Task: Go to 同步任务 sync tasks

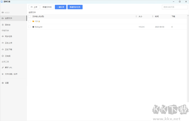Action: click(x=13, y=36)
